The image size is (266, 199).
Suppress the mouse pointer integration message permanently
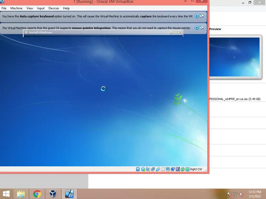click(x=202, y=28)
